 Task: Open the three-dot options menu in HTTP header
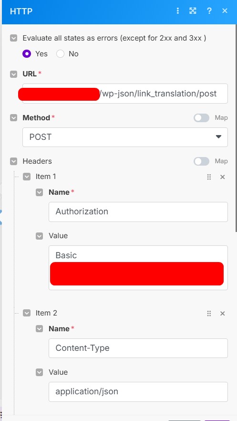(x=177, y=11)
